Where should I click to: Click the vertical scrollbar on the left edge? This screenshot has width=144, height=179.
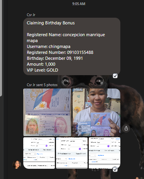[1, 48]
